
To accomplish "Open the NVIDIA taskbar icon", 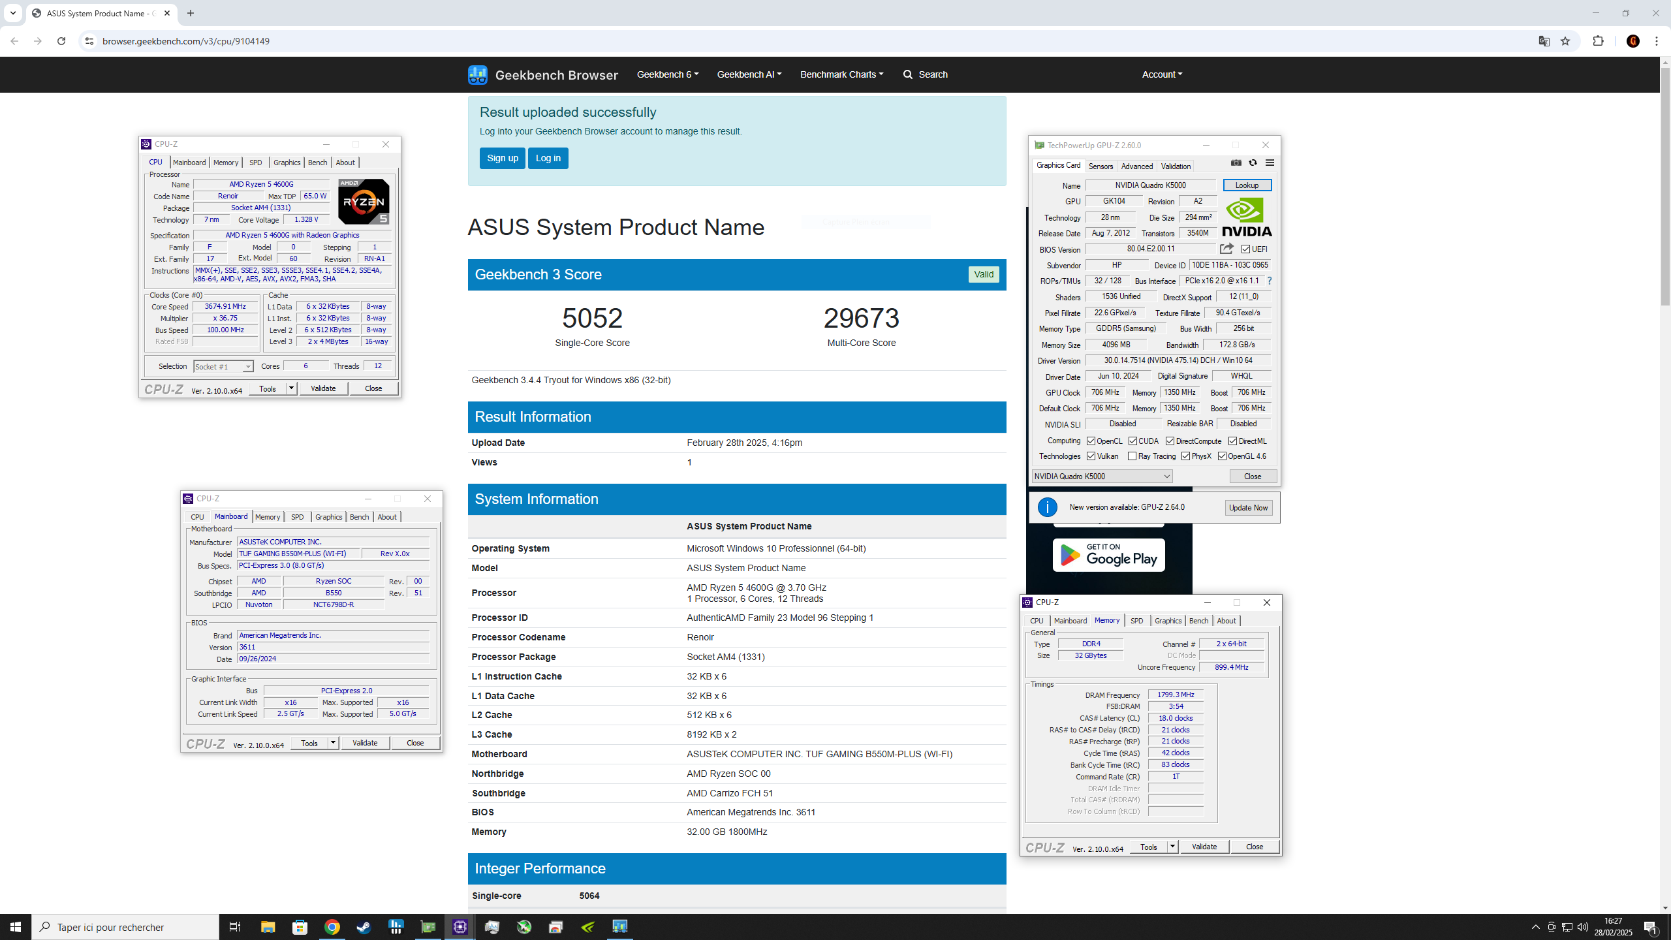I will click(x=587, y=927).
